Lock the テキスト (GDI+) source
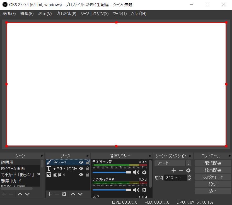Viewport: 232px width, 205px height. click(x=88, y=168)
